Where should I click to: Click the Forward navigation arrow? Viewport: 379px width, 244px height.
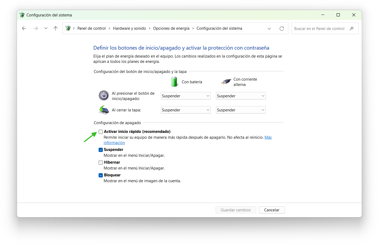click(36, 28)
